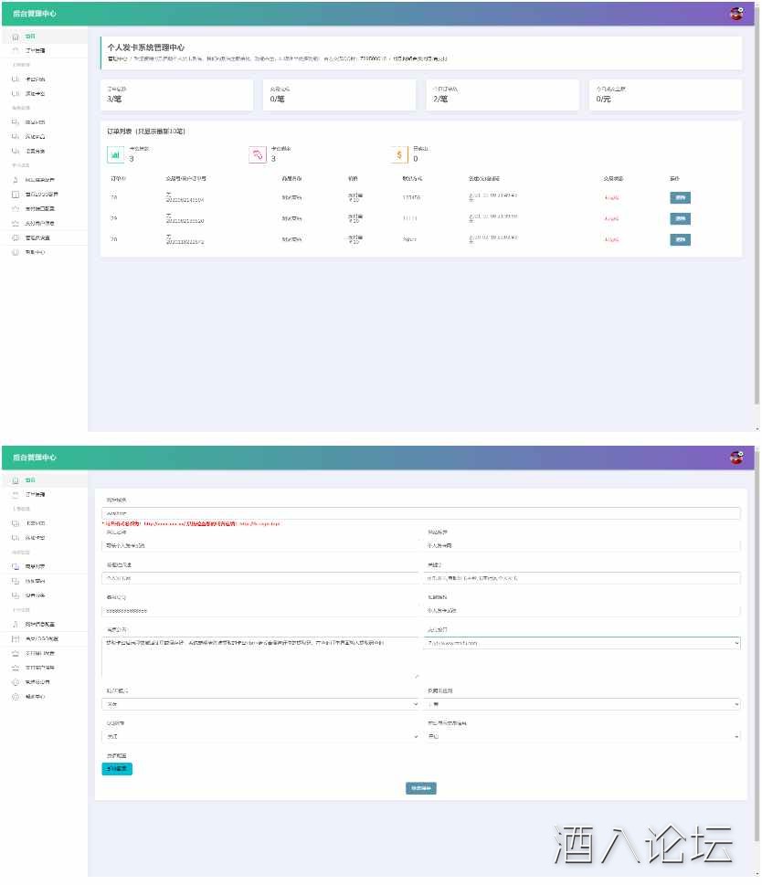The image size is (762, 885).
Task: Click the orange dollar sign icon
Action: [x=399, y=155]
